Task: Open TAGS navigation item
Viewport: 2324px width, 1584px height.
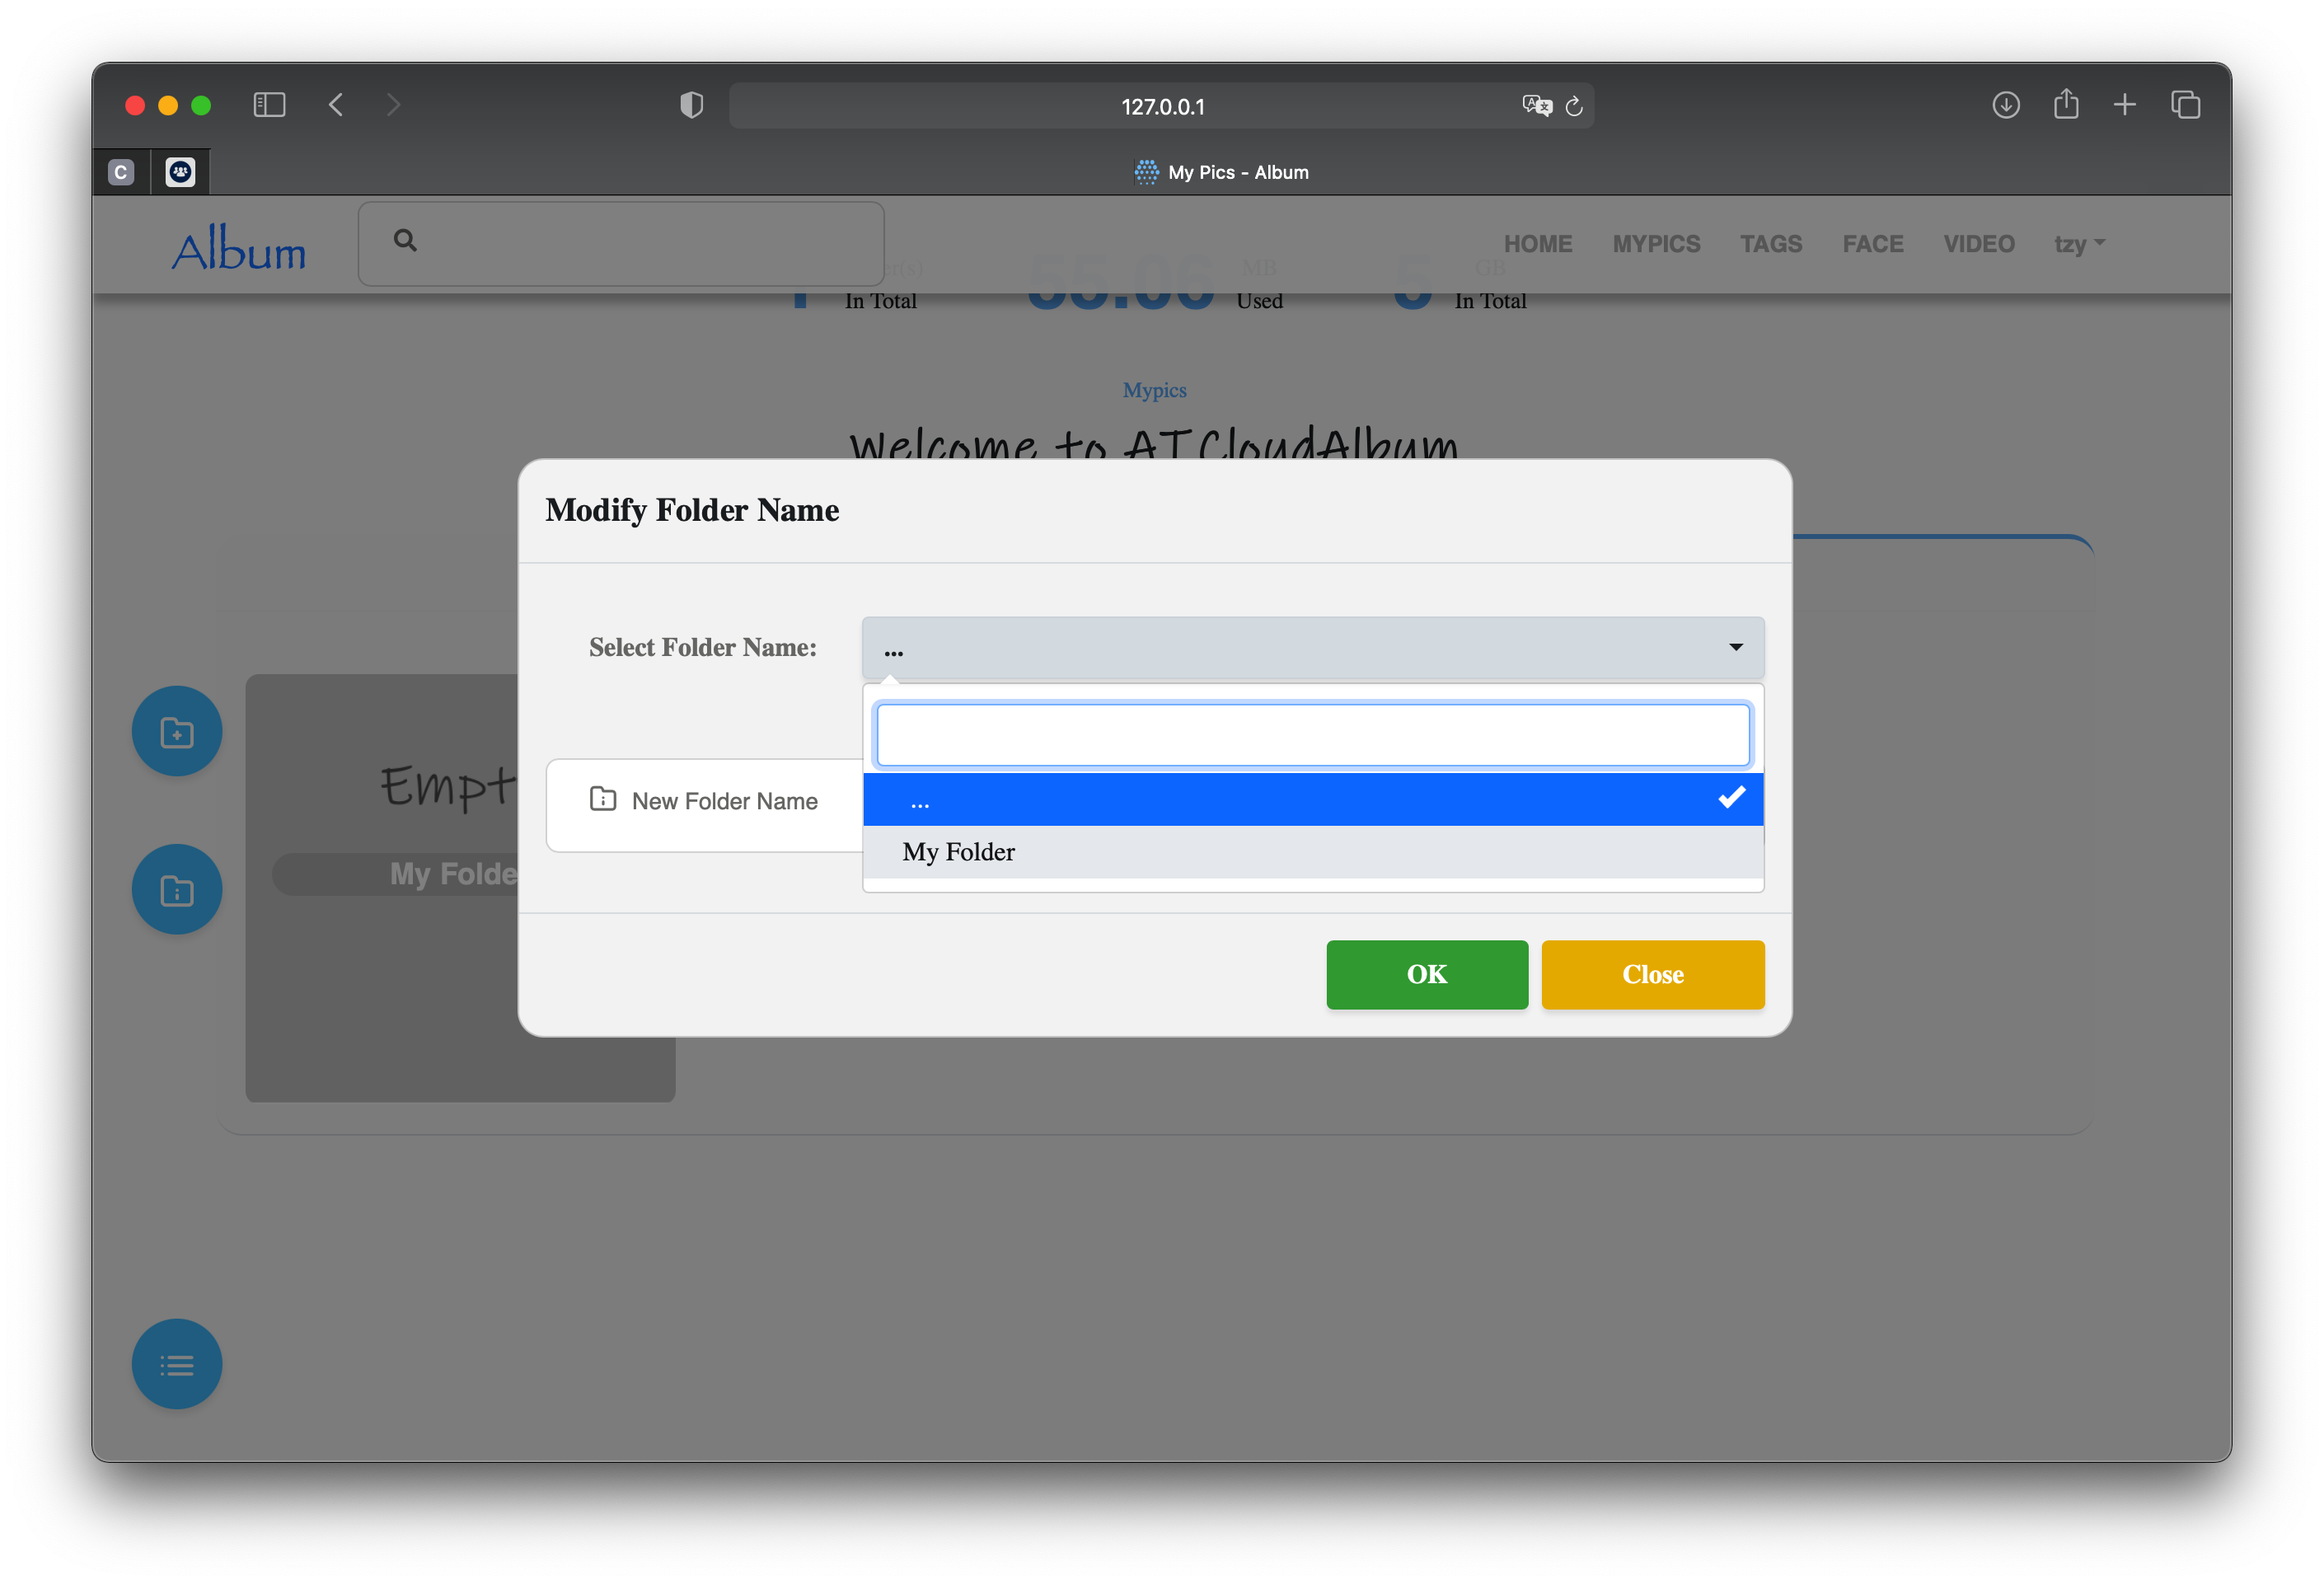Action: [1770, 244]
